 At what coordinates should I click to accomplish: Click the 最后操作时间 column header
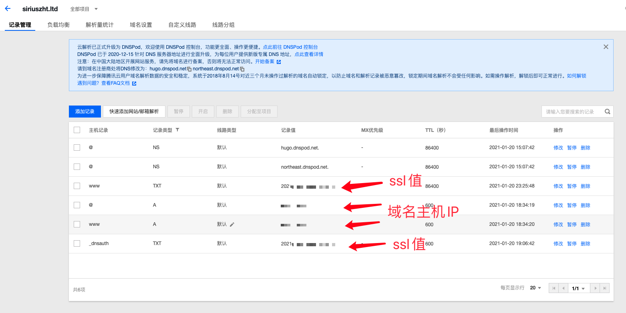504,130
